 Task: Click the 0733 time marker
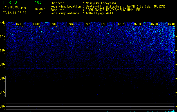(x=53, y=24)
